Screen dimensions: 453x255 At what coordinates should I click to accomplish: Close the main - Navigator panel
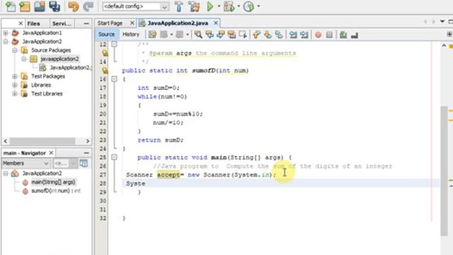tap(51, 153)
